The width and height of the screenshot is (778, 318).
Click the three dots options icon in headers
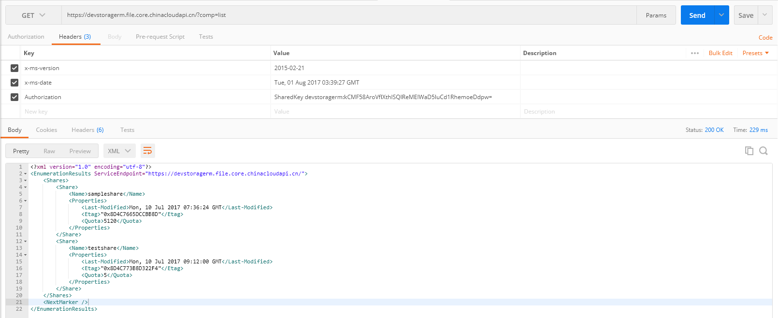695,53
